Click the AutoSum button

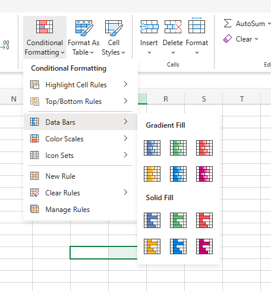tap(244, 24)
